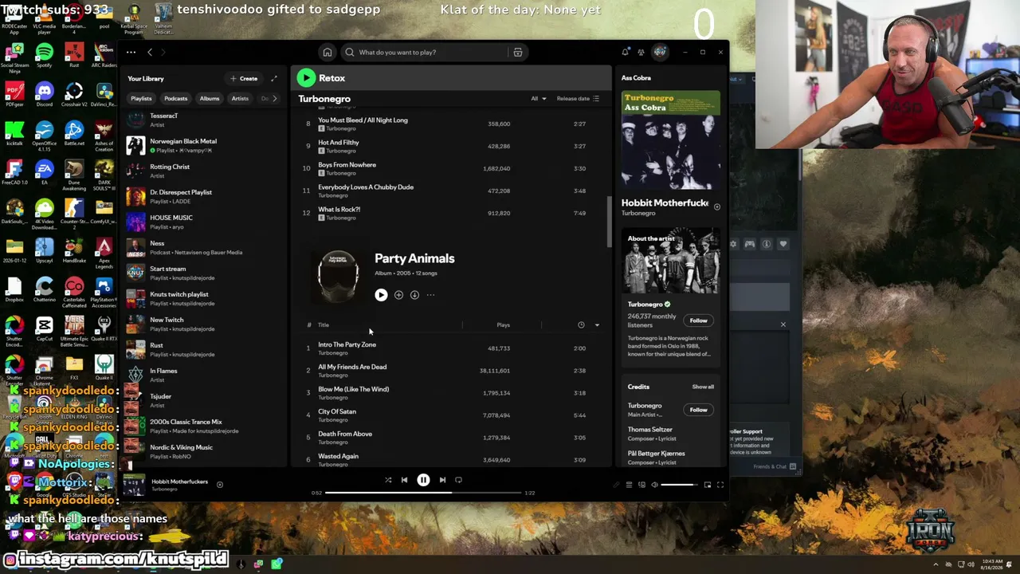Adjust the volume slider
This screenshot has width=1020, height=574.
677,485
